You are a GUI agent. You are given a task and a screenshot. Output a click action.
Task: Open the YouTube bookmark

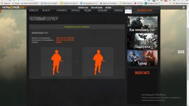pyautogui.click(x=139, y=3)
